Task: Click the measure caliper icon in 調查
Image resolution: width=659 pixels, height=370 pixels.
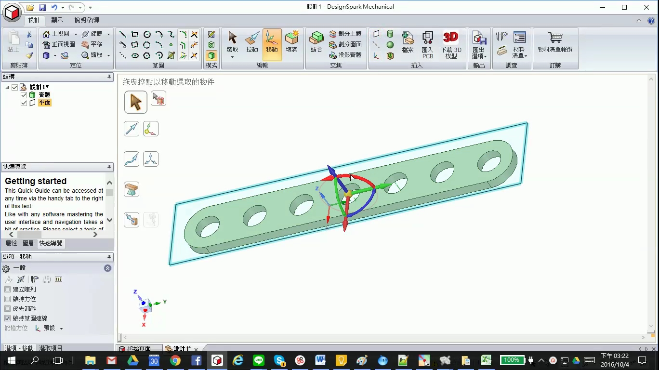Action: pos(502,36)
